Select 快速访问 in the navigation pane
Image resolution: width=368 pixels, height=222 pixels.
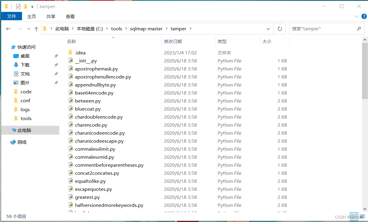coord(26,47)
